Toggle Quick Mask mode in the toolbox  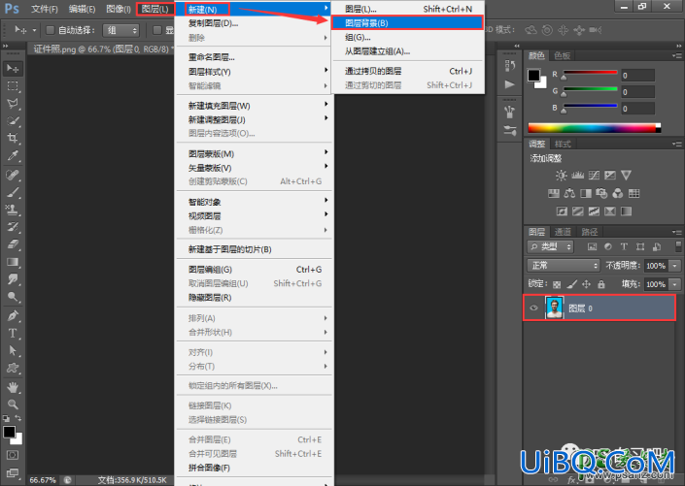[x=13, y=455]
